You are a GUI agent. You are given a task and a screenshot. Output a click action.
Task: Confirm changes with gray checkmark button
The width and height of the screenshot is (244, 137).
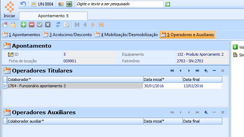(x=40, y=25)
